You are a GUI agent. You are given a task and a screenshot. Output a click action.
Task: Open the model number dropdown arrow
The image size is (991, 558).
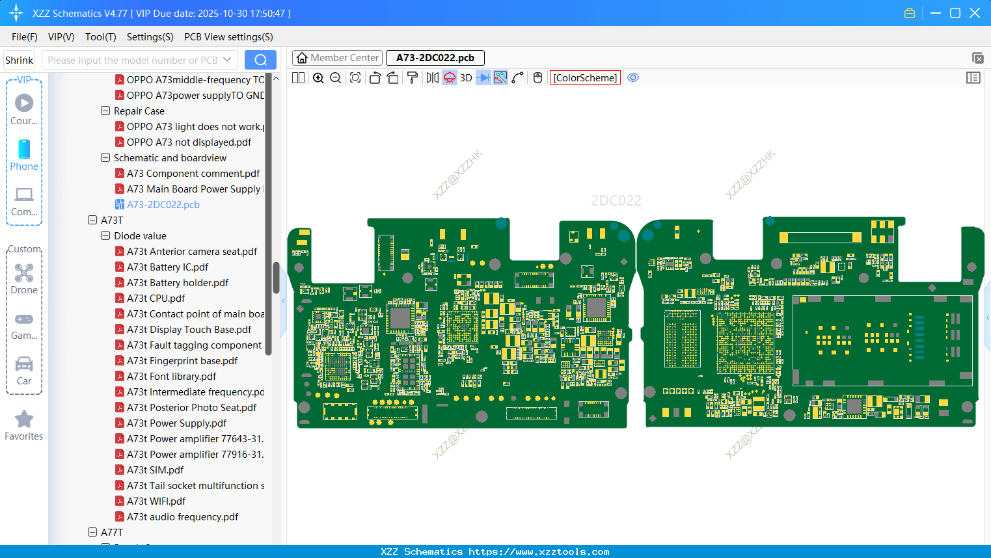point(227,60)
